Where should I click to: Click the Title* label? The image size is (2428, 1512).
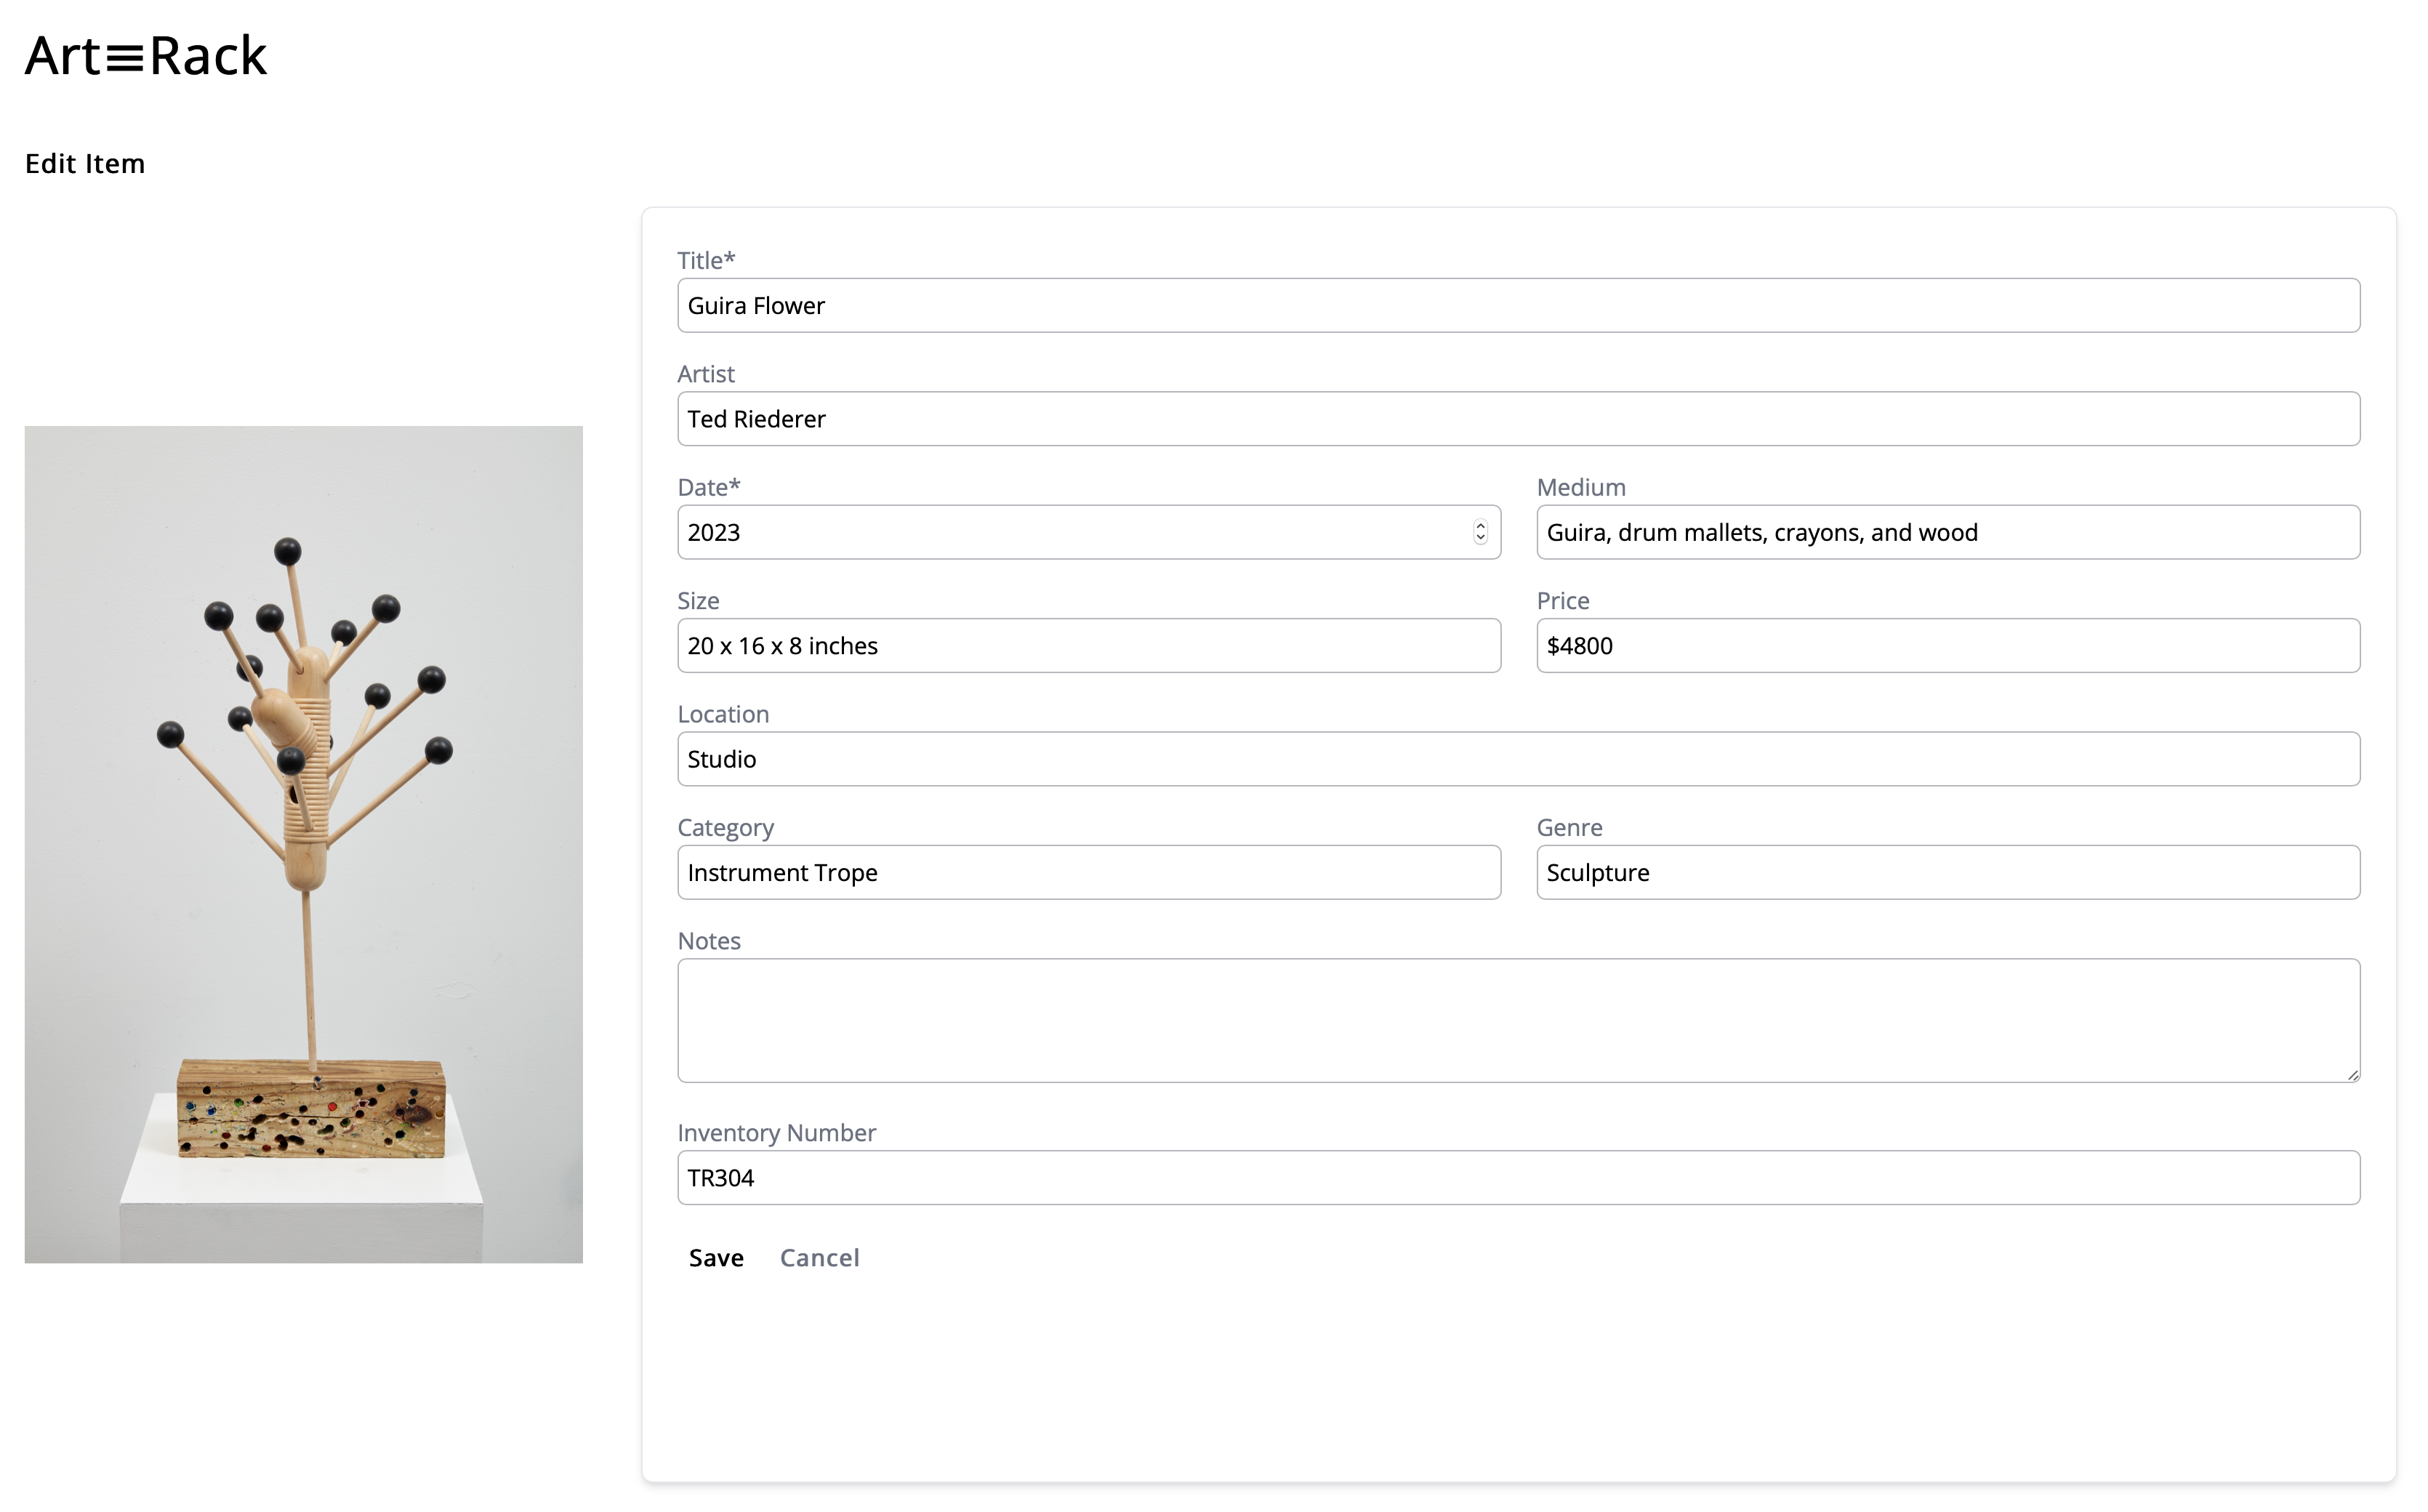tap(706, 260)
